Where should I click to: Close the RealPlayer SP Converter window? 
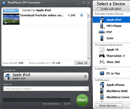tap(88, 3)
